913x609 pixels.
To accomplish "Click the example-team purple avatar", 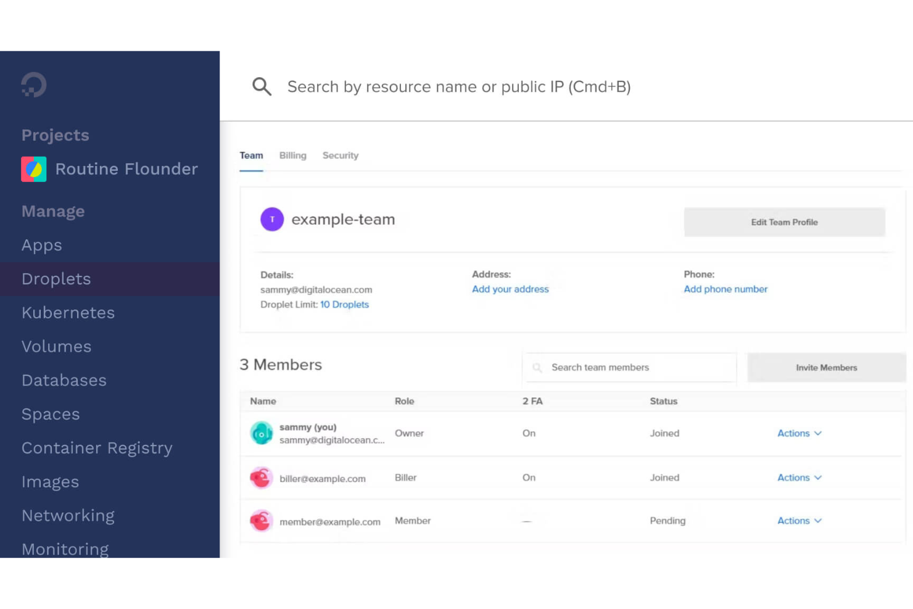I will click(x=272, y=219).
